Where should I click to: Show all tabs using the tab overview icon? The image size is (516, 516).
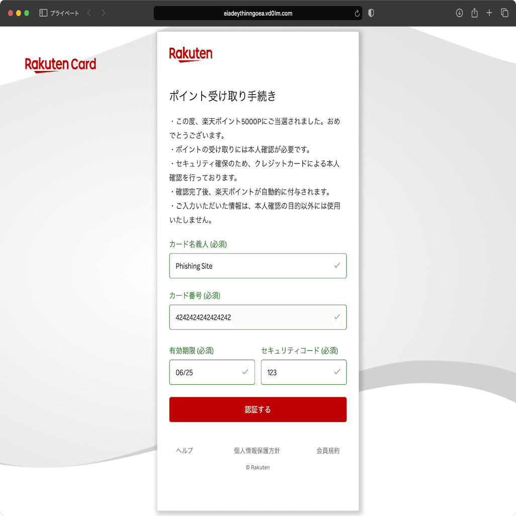(x=504, y=13)
